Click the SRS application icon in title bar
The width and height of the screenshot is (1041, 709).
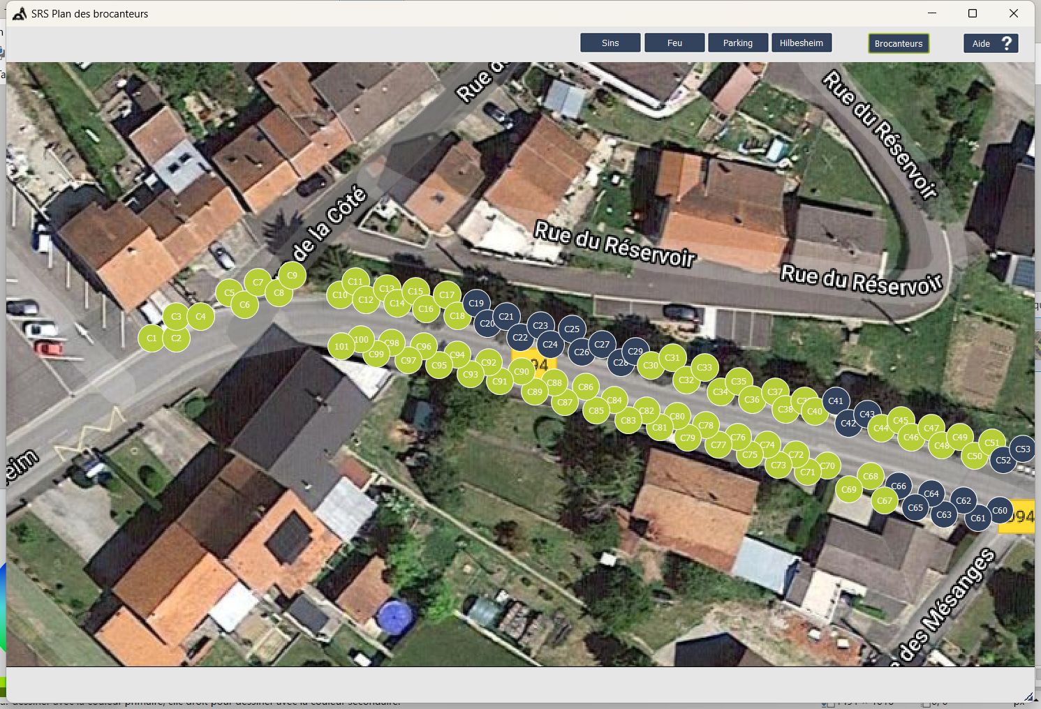point(20,14)
